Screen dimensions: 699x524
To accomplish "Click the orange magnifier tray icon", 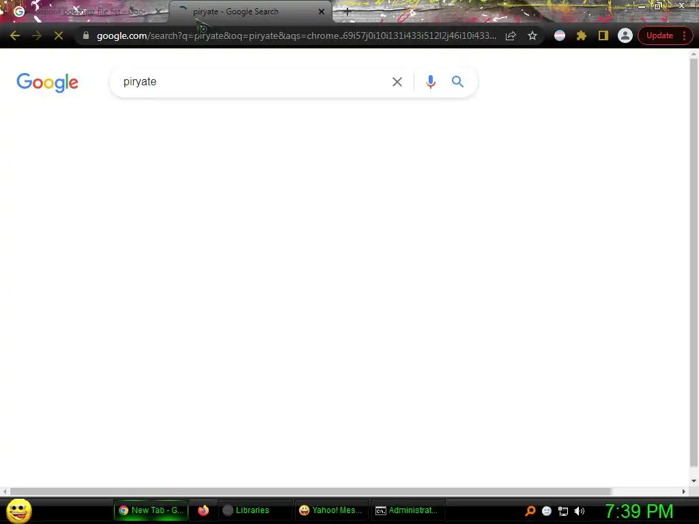I will [530, 511].
